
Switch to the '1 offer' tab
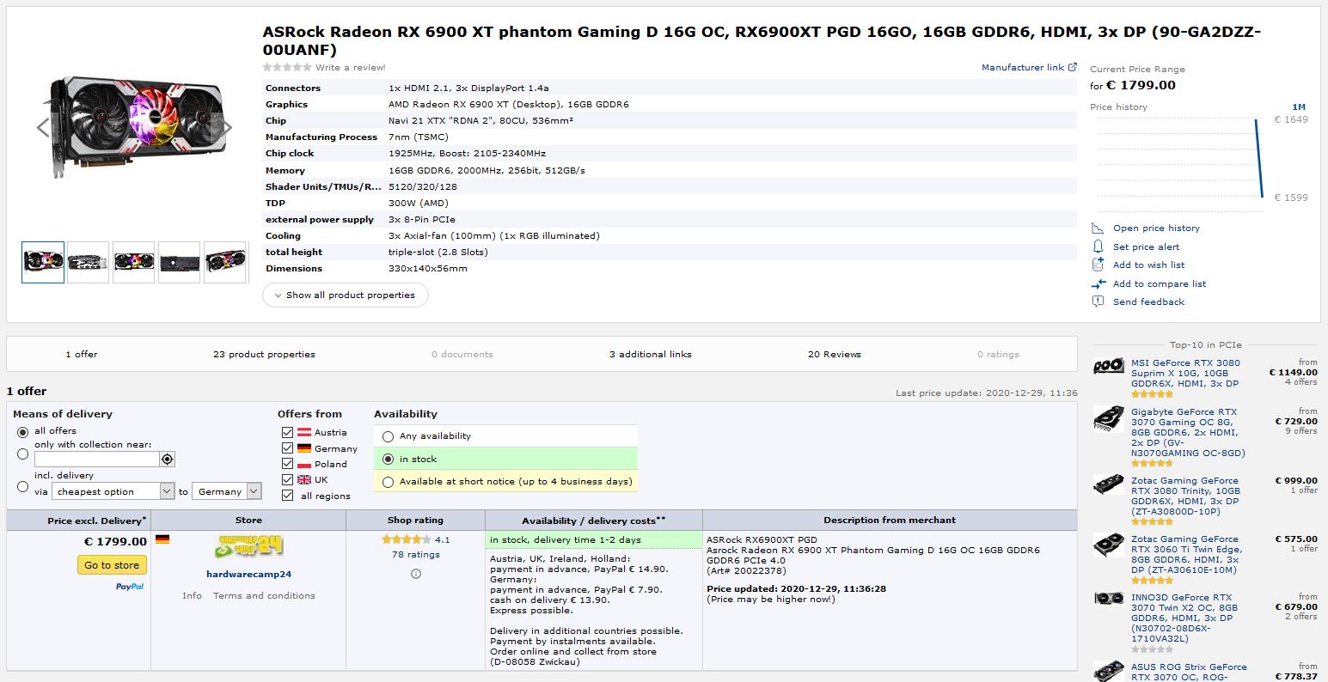tap(82, 354)
